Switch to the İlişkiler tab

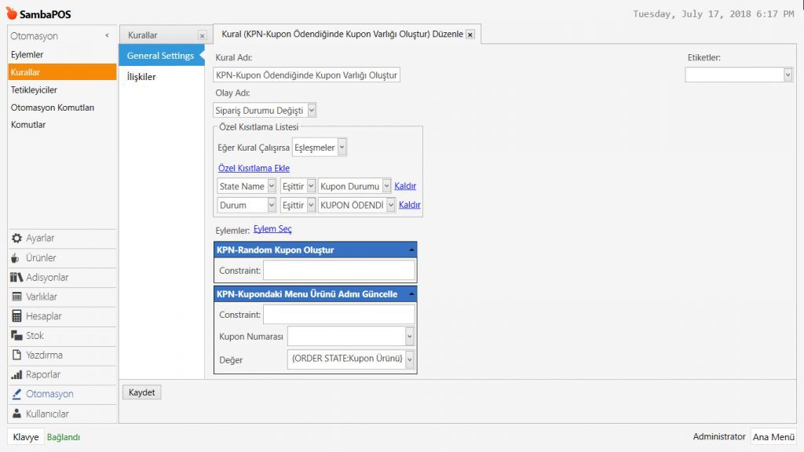click(x=142, y=77)
